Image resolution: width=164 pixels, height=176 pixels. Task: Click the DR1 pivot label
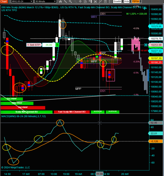coord(103,14)
